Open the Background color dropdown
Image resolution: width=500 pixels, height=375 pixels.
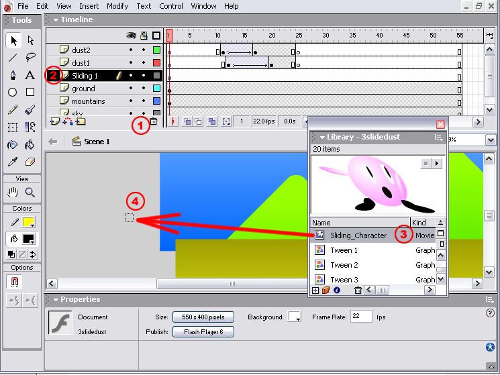pyautogui.click(x=295, y=317)
